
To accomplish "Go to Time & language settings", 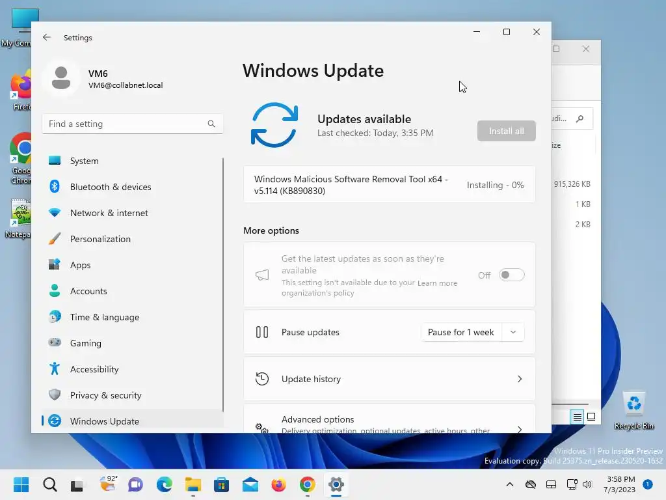I will pyautogui.click(x=133, y=317).
